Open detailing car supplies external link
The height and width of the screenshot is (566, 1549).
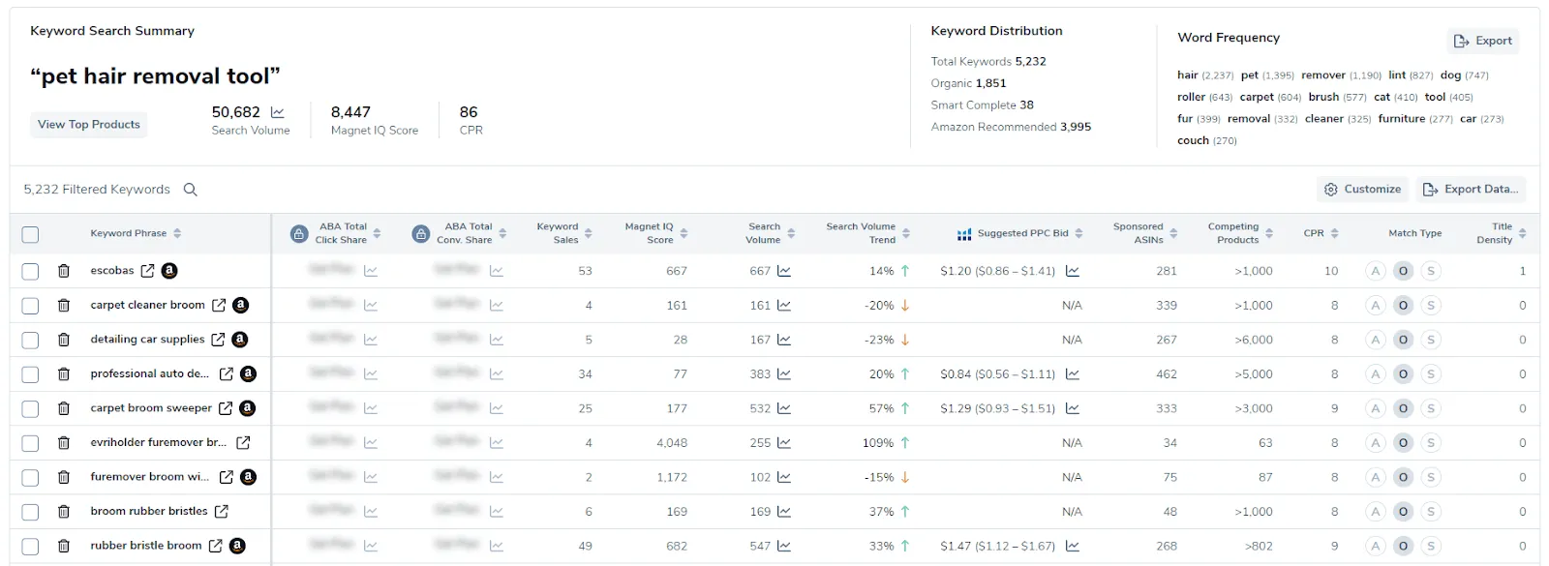tap(218, 340)
